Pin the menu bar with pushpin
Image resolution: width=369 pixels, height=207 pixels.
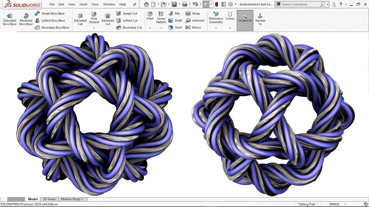(x=135, y=4)
